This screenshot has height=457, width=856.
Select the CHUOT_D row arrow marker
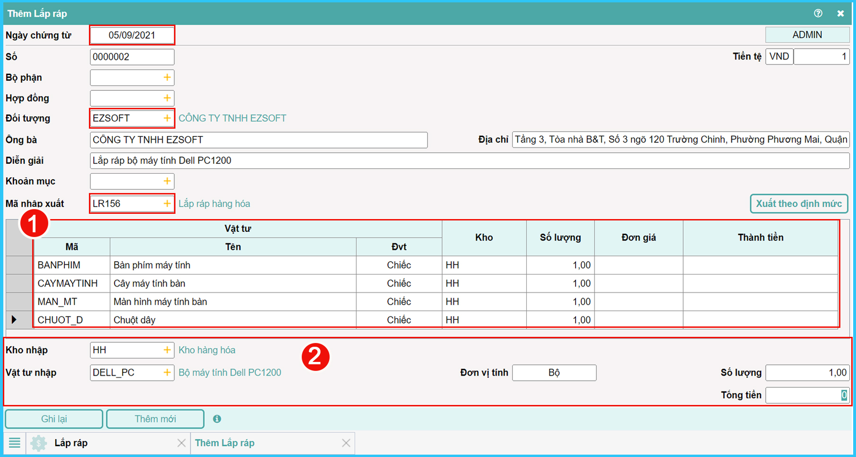(14, 320)
